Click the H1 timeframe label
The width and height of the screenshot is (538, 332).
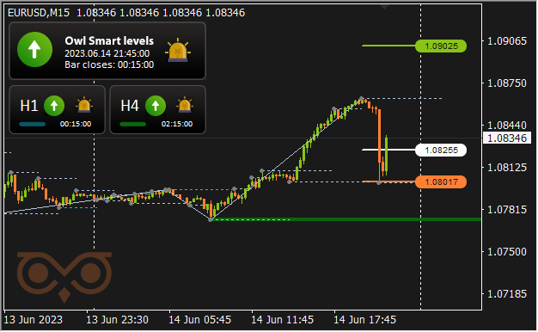click(x=29, y=106)
